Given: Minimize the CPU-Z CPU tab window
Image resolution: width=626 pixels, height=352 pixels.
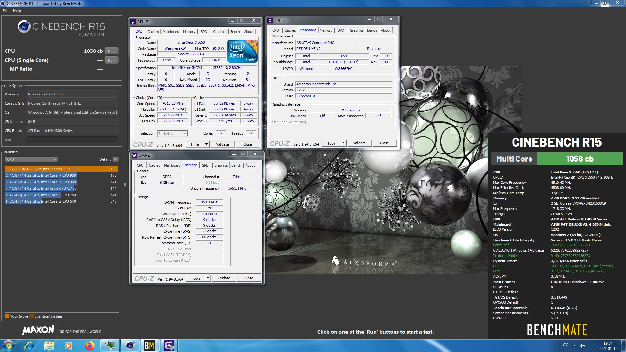Looking at the screenshot, I should pyautogui.click(x=232, y=21).
